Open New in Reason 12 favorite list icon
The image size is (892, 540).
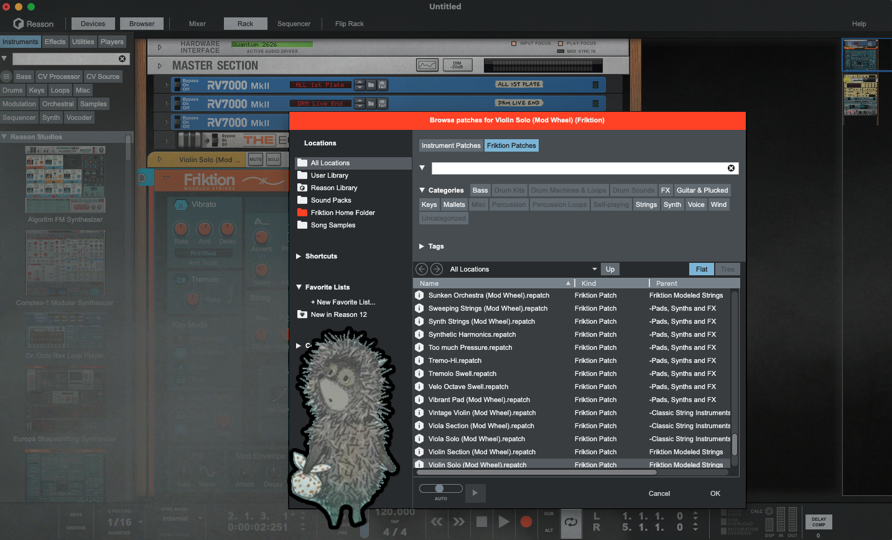(302, 314)
